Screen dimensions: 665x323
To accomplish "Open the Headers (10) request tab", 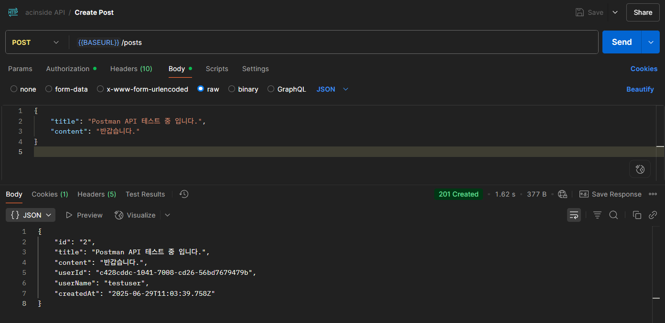I will click(x=131, y=69).
